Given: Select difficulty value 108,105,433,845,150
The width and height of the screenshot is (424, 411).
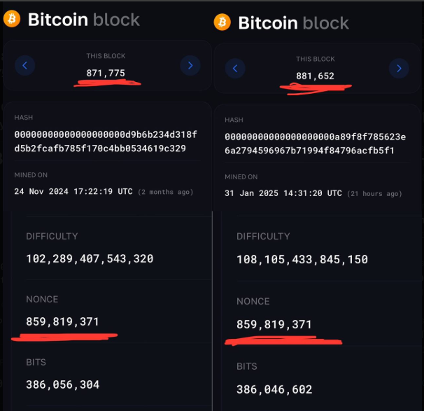Looking at the screenshot, I should tap(302, 260).
